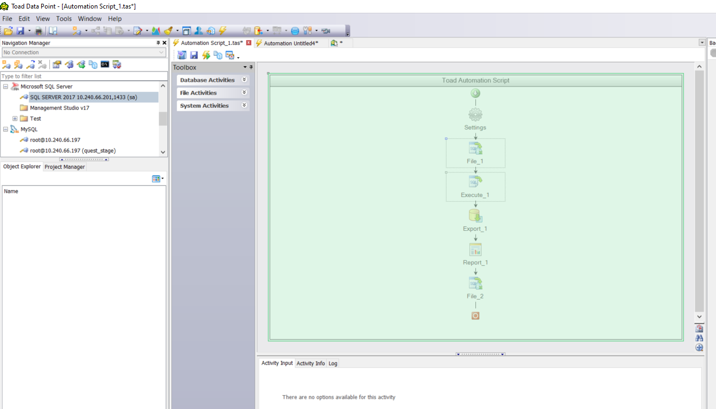This screenshot has height=409, width=716.
Task: Collapse the MySQL tree node
Action: 5,129
